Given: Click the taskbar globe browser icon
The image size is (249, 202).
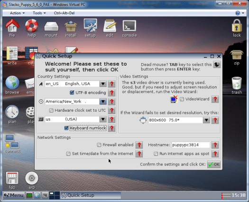Looking at the screenshot, I should [x=37, y=195].
